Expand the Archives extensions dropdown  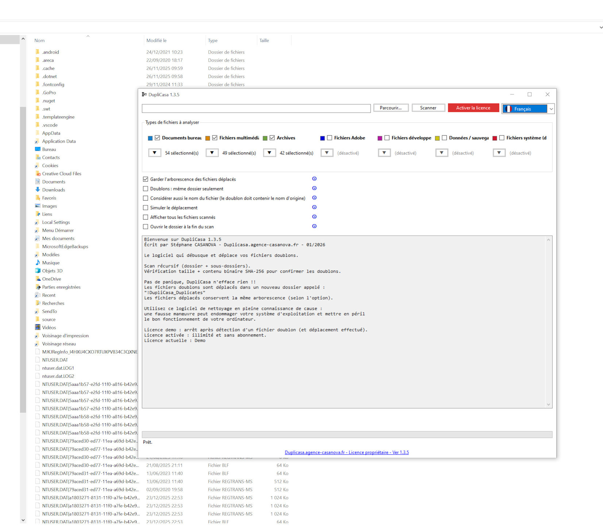click(269, 153)
